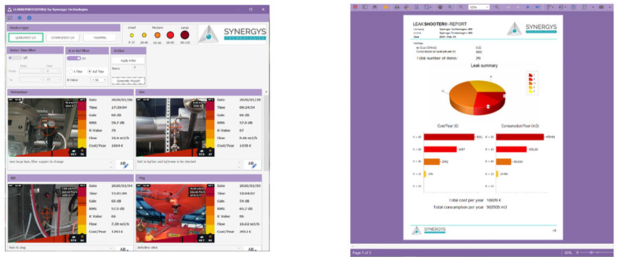This screenshot has width=618, height=263.
Task: Select the STRAPSHOOT LR device type
Action: [63, 38]
